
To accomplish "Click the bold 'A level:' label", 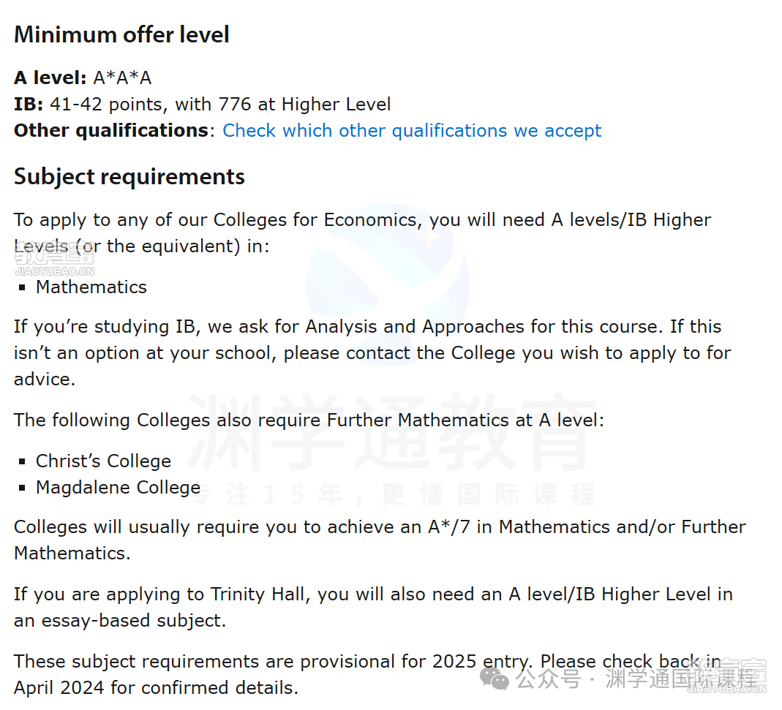I will (x=50, y=78).
